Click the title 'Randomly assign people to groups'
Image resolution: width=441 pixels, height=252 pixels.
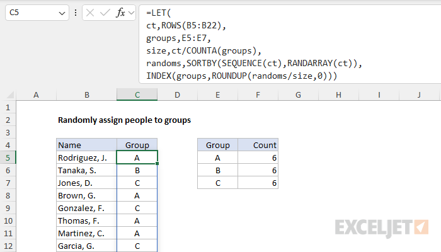pyautogui.click(x=124, y=120)
